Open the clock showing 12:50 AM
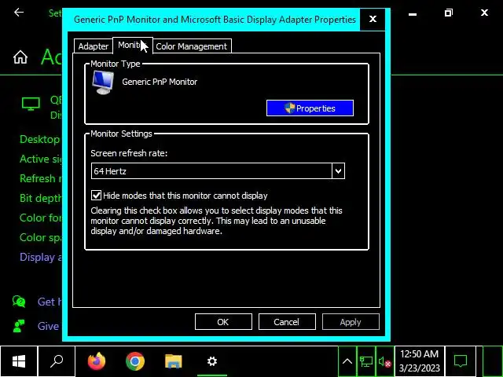The width and height of the screenshot is (503, 377). click(x=419, y=361)
